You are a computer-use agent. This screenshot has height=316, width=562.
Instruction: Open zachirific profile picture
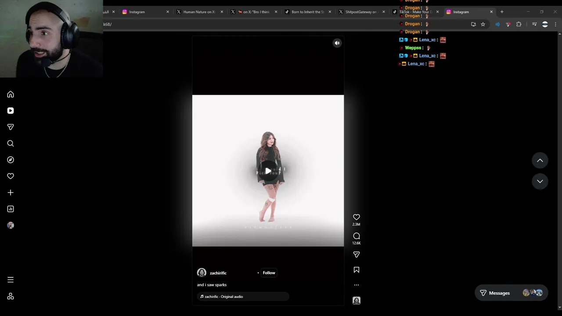pos(202,273)
